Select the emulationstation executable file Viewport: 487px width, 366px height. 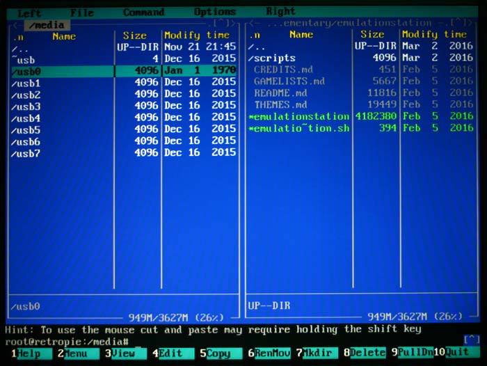[x=360, y=116]
